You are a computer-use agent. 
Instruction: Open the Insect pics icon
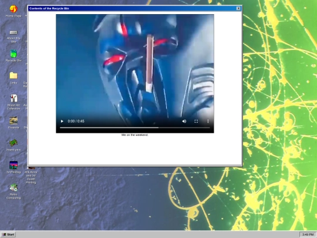pos(14,145)
